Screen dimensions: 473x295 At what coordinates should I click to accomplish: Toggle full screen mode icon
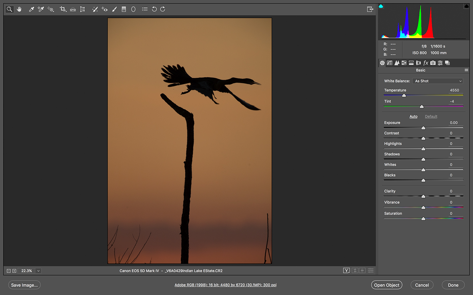370,9
